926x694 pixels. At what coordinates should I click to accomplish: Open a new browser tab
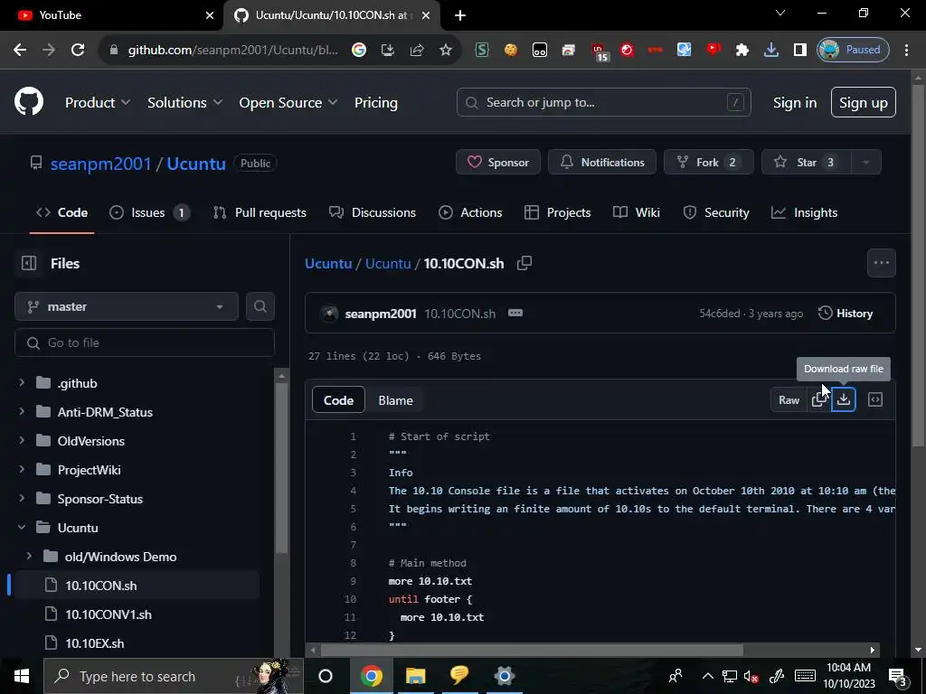tap(460, 15)
